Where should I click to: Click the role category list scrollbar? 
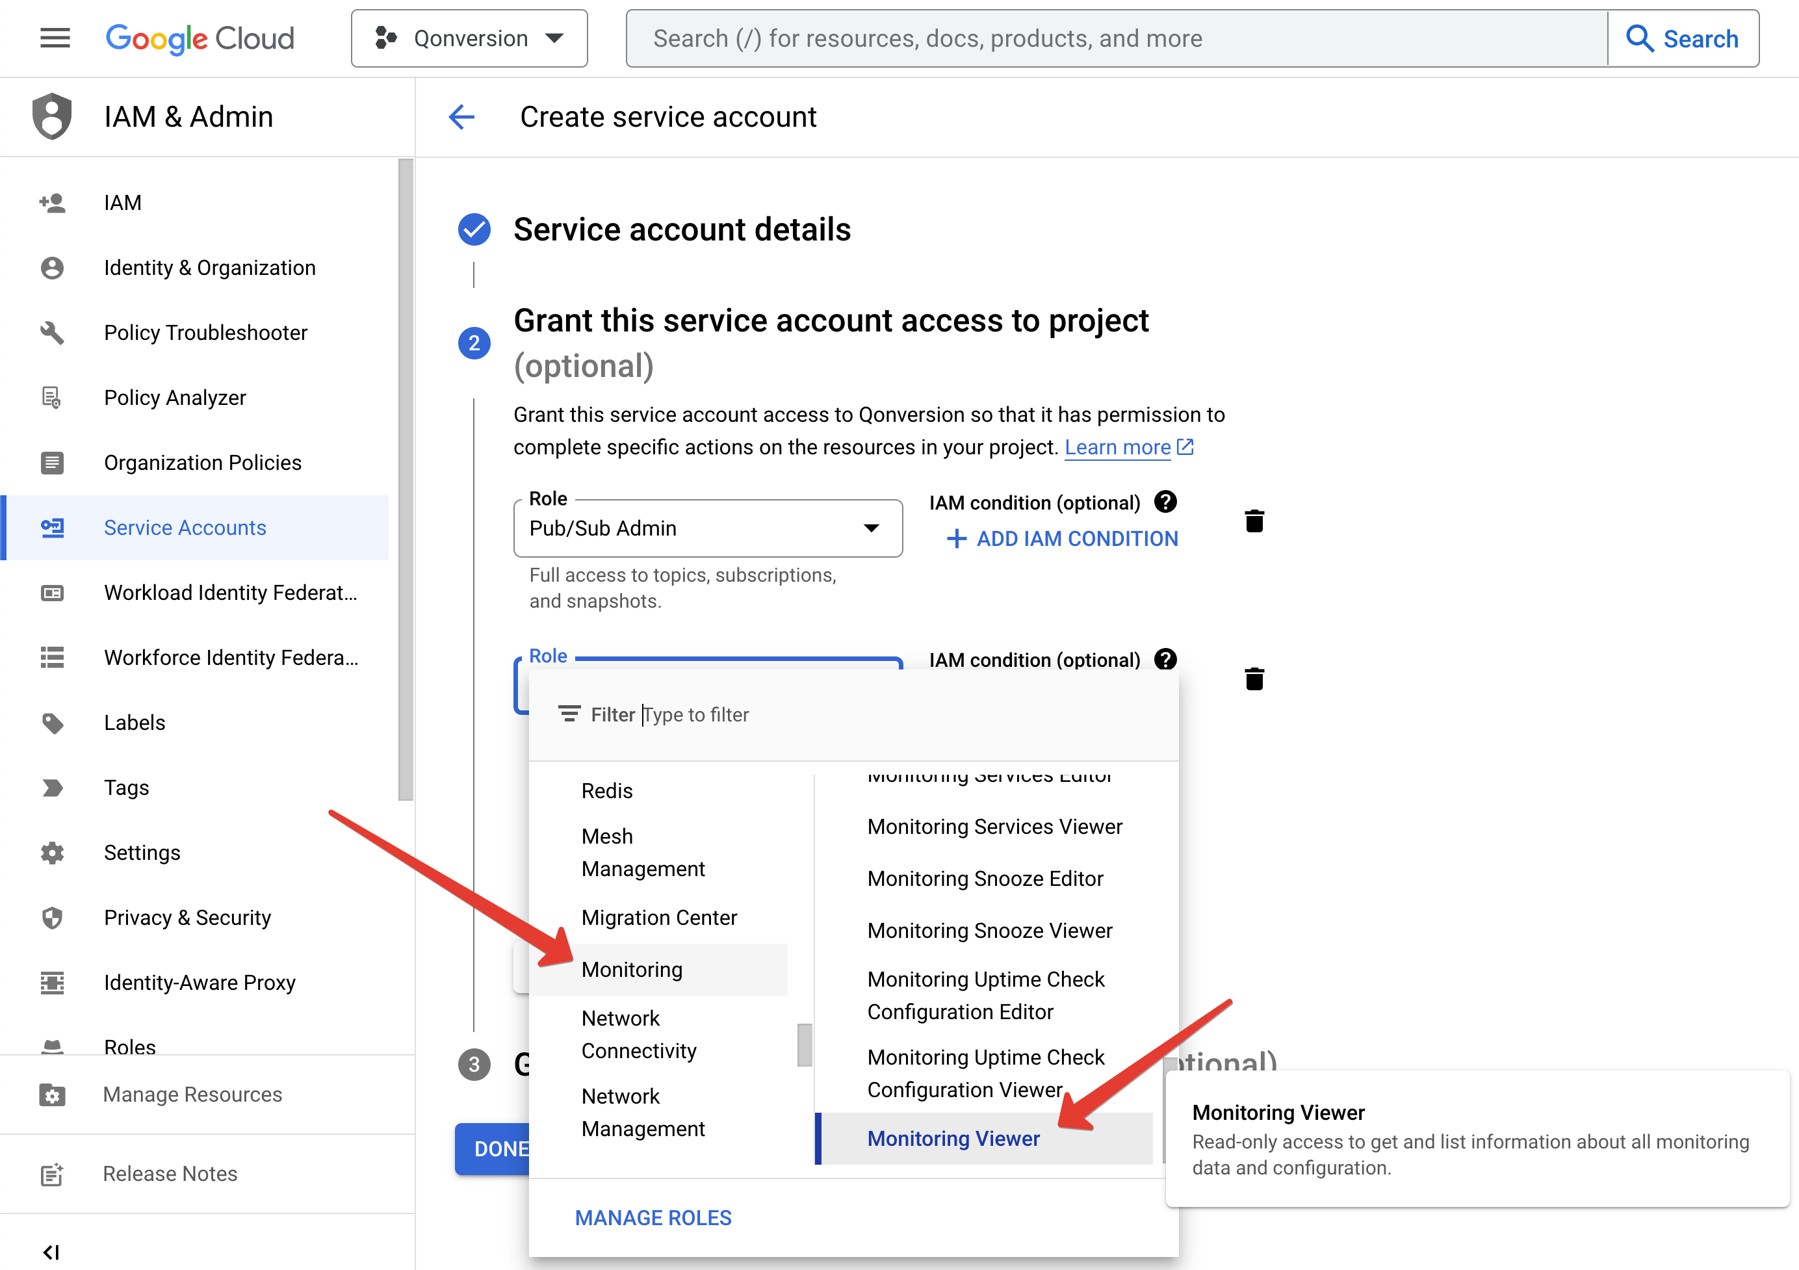tap(804, 1044)
